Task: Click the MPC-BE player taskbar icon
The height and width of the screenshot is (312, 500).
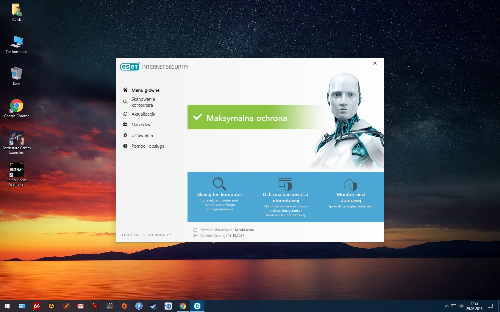Action: (110, 306)
